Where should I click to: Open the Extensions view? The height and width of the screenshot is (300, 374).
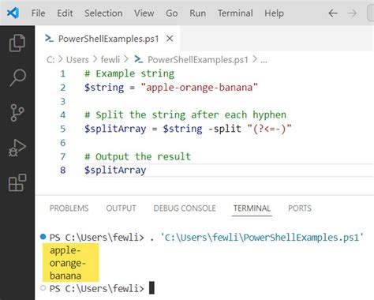pyautogui.click(x=17, y=182)
